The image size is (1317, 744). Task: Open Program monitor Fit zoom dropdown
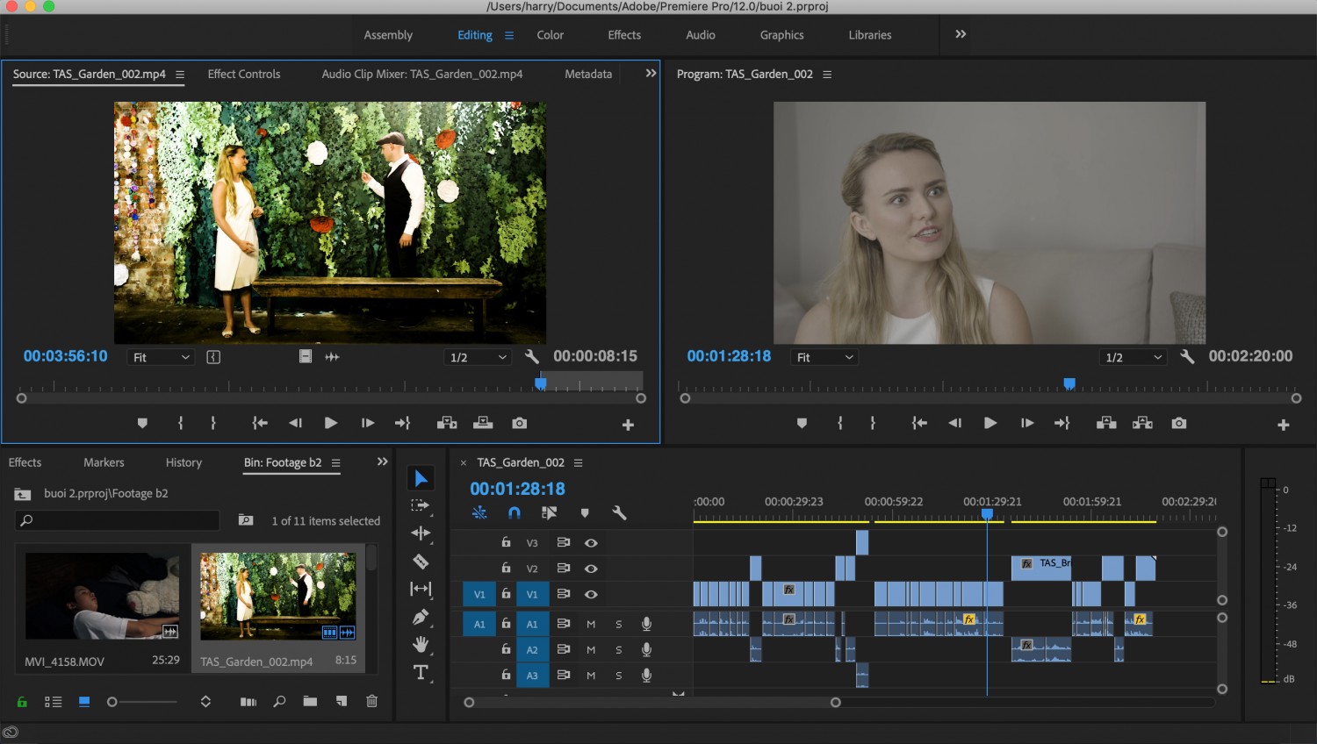tap(824, 357)
